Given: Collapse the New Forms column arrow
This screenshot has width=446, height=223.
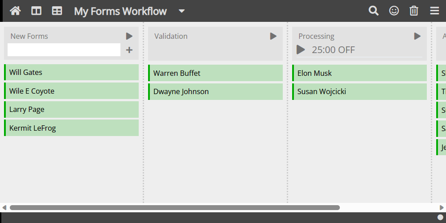Looking at the screenshot, I should coord(129,36).
